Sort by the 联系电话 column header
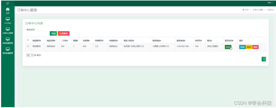 point(181,41)
